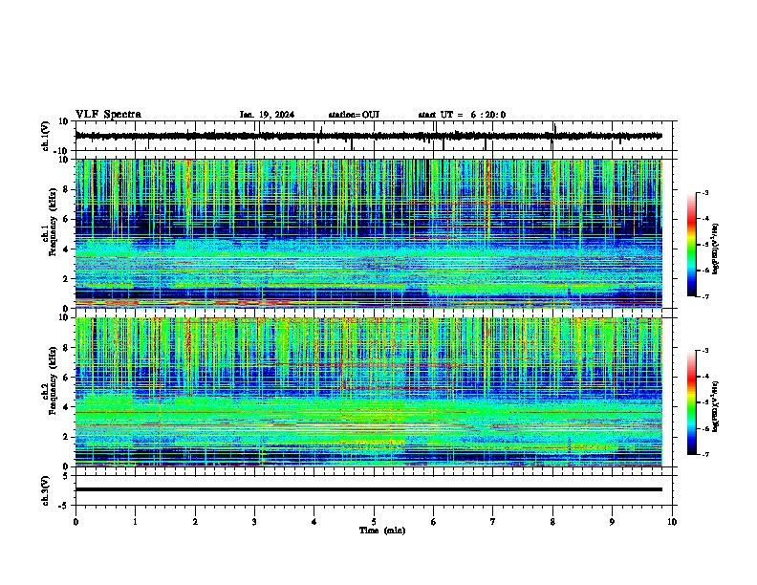Click the ch.1 PSD color scale bar

point(692,245)
